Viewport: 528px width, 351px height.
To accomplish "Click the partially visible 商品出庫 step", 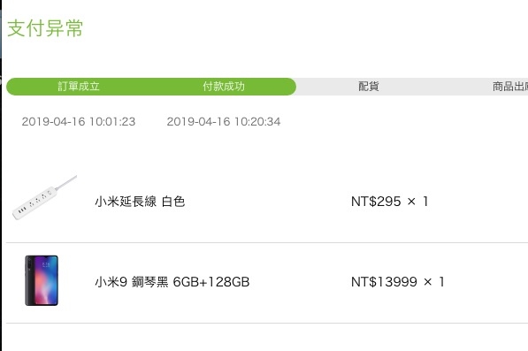I will click(x=509, y=87).
